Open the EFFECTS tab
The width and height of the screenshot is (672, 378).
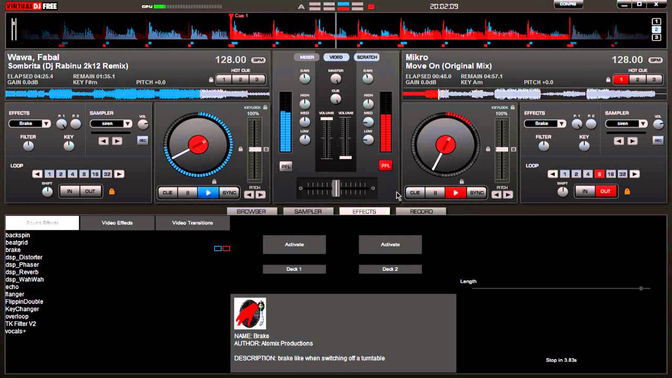click(x=364, y=212)
